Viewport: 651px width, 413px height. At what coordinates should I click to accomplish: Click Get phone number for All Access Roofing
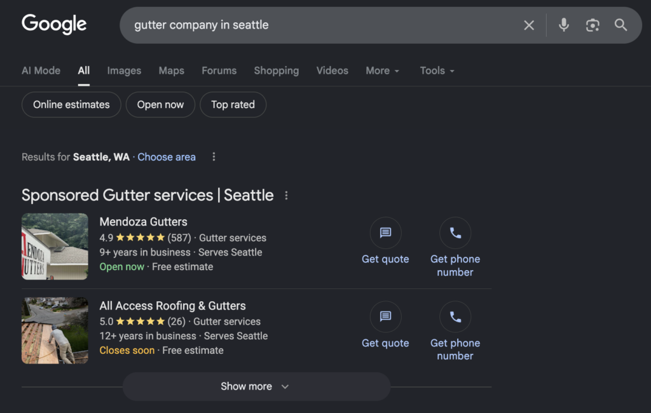455,349
